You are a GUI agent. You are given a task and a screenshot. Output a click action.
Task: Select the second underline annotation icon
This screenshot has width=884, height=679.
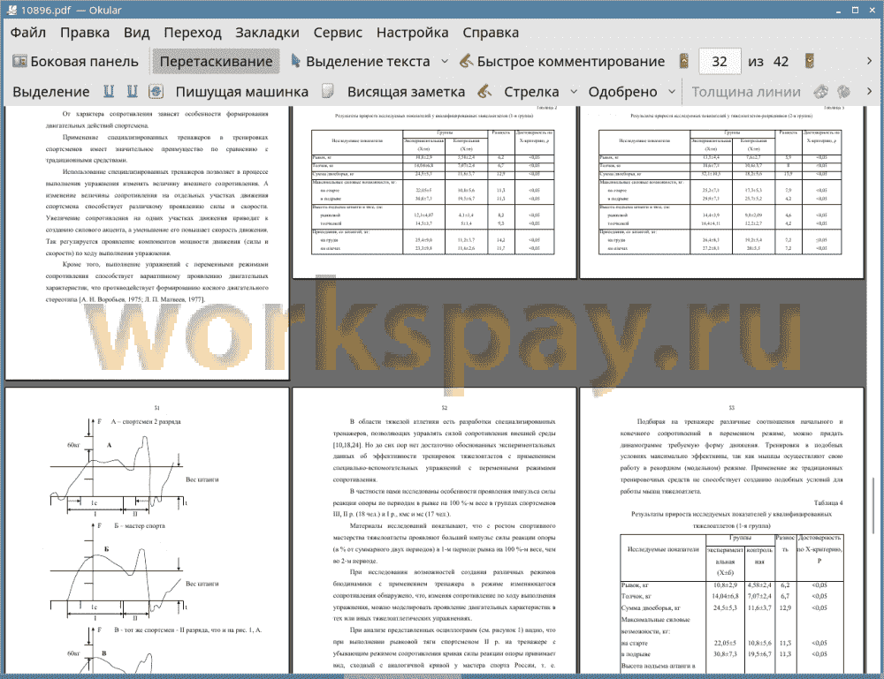133,91
